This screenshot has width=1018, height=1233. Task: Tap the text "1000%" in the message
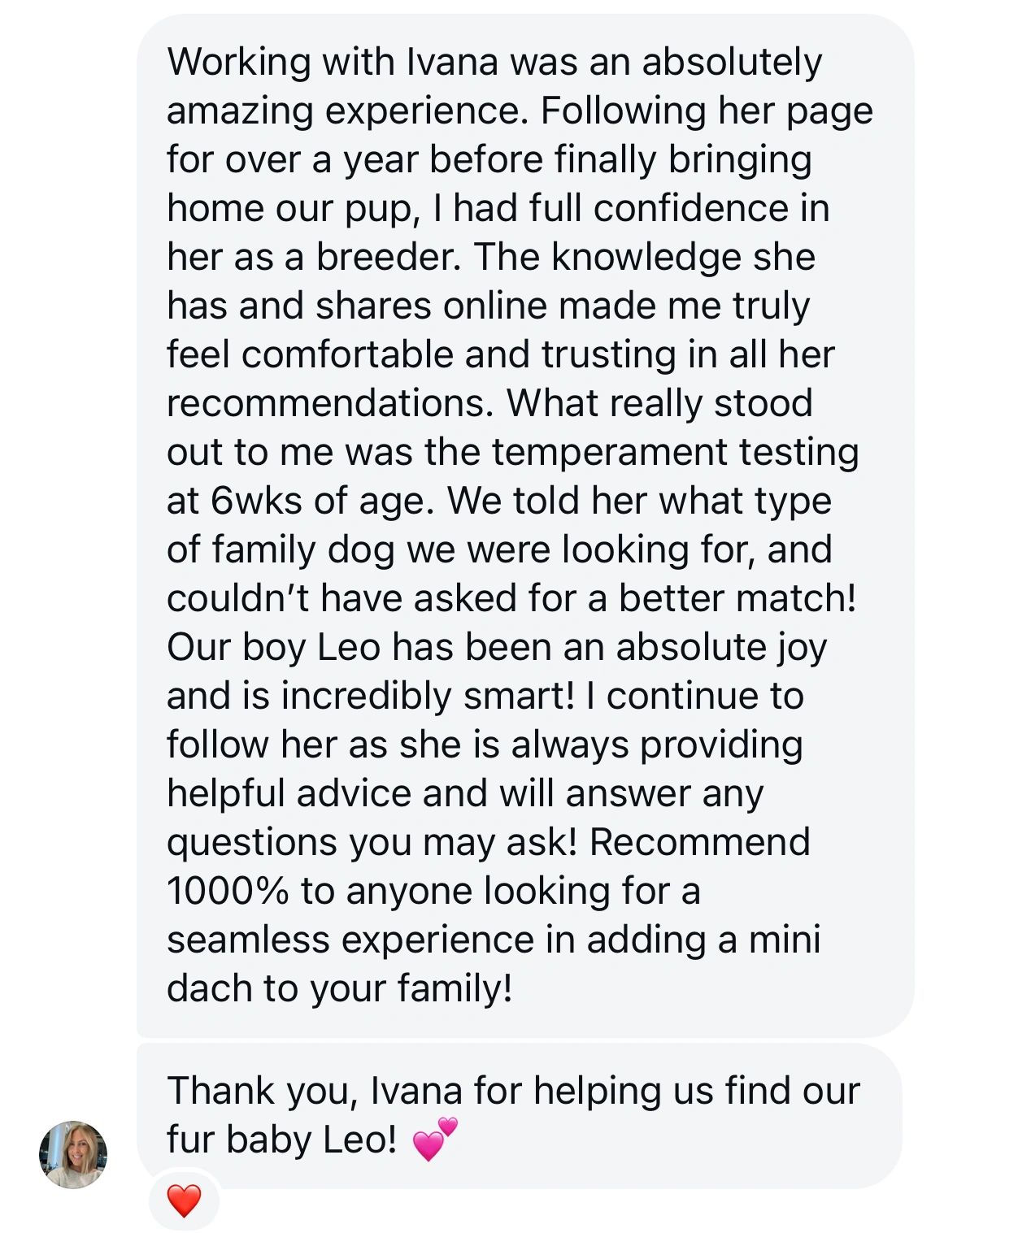tap(228, 892)
